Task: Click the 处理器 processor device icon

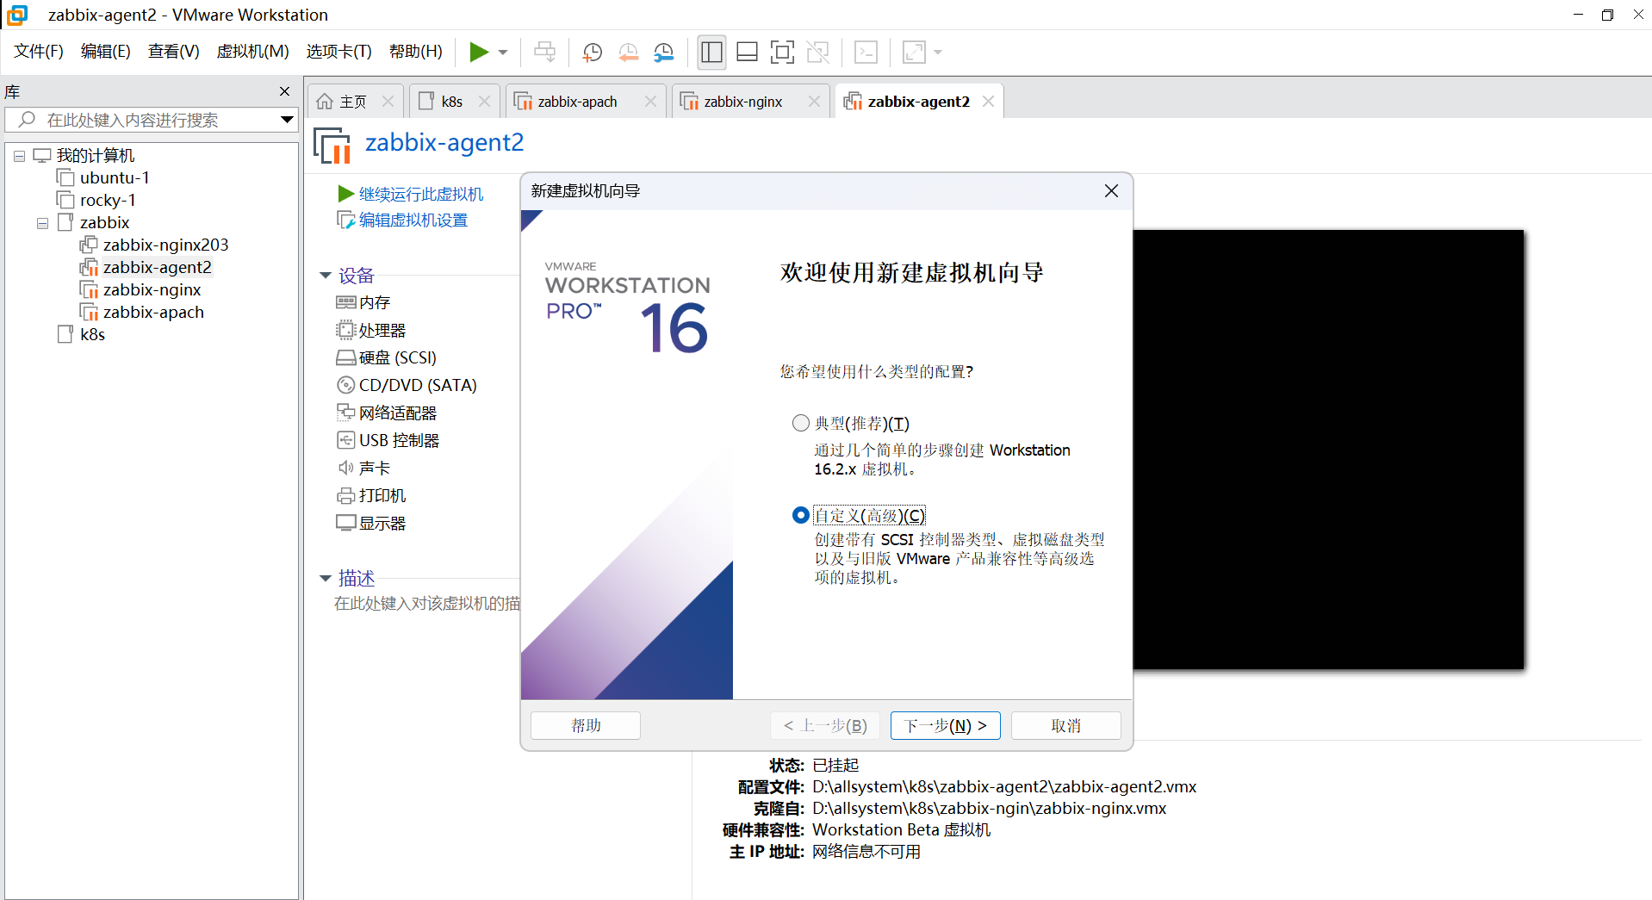Action: click(345, 330)
